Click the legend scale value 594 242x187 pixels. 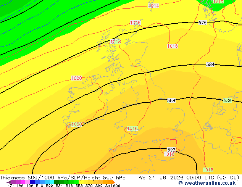point(109,185)
